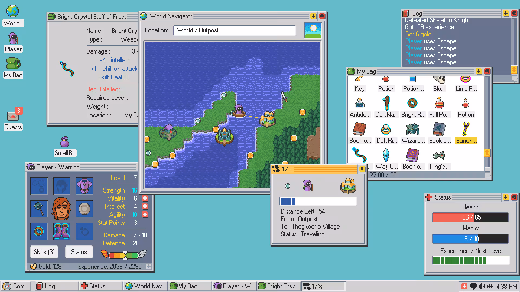Click the travel progress bar
Viewport: 520px width, 292px height.
[x=318, y=201]
